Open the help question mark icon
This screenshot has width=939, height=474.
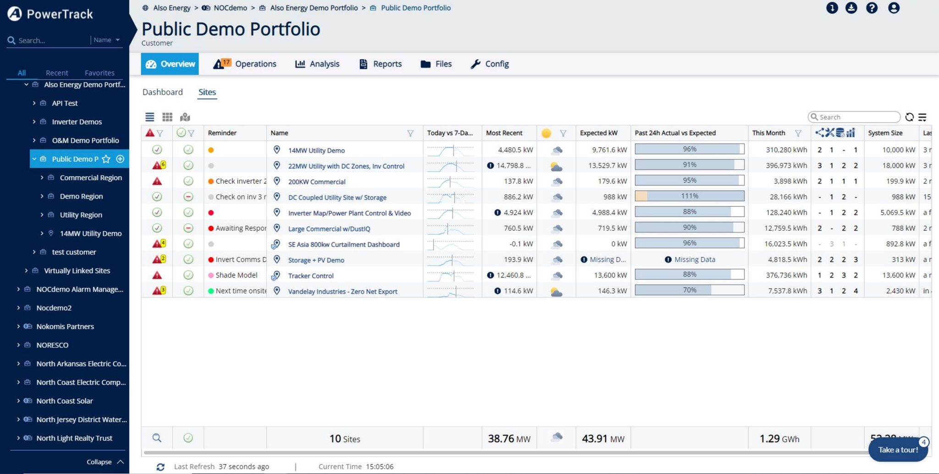pos(872,8)
